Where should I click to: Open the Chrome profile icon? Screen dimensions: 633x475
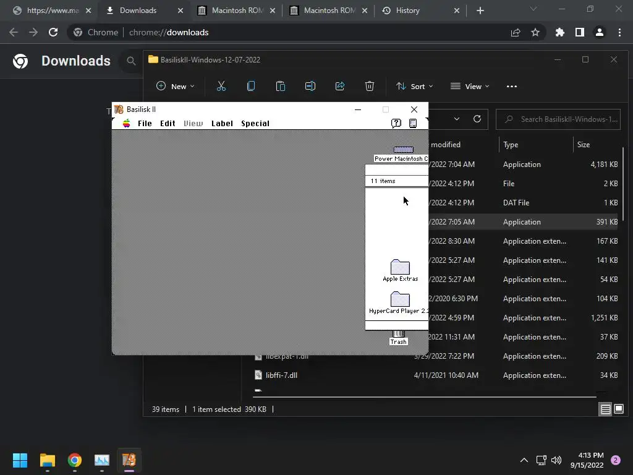tap(600, 32)
